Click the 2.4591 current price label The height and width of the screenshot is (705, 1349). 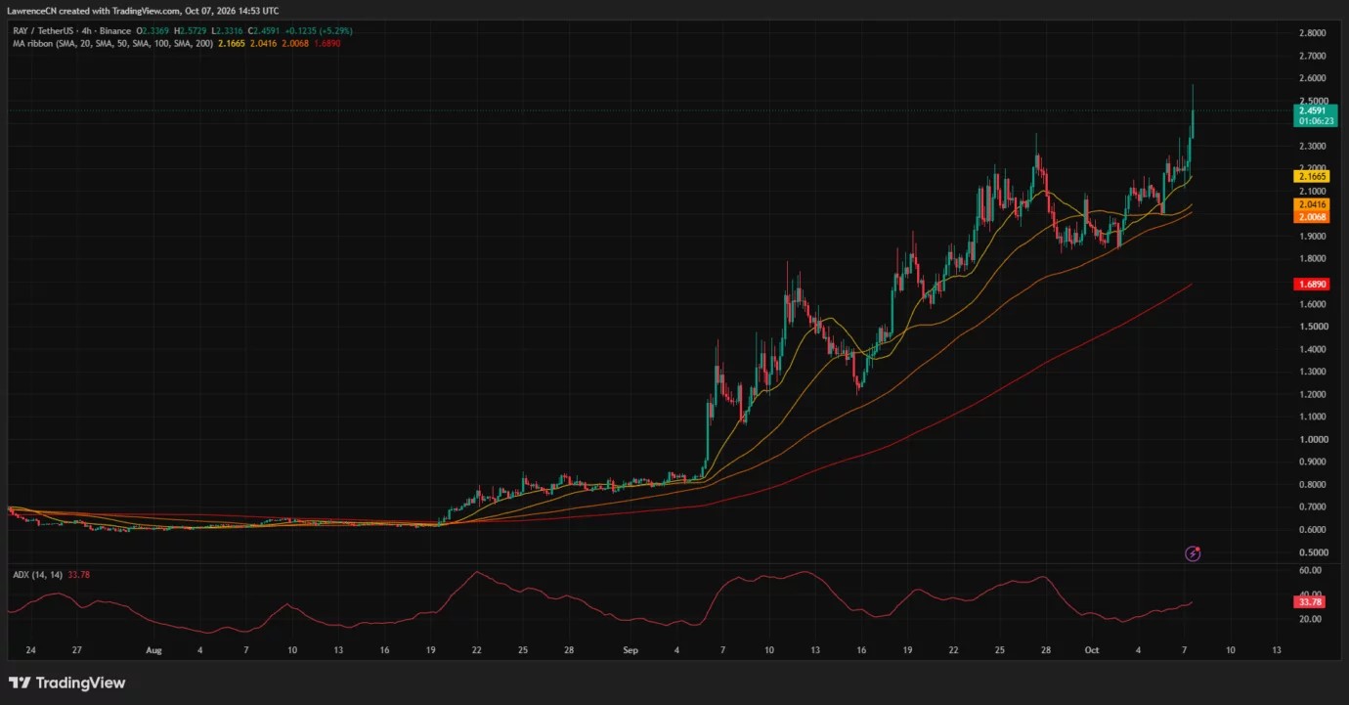tap(1312, 111)
